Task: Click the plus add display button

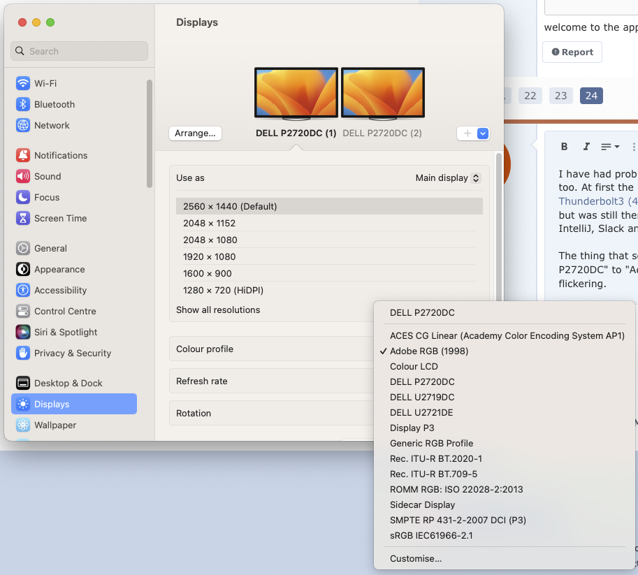Action: (x=467, y=133)
